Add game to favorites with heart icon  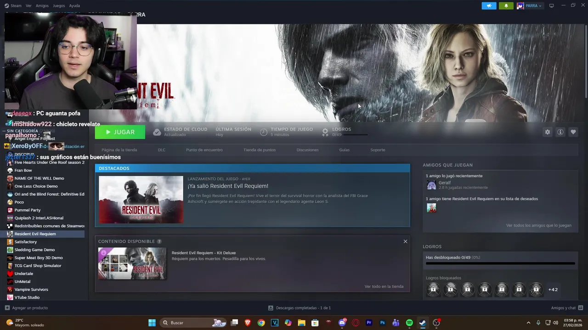tap(573, 132)
